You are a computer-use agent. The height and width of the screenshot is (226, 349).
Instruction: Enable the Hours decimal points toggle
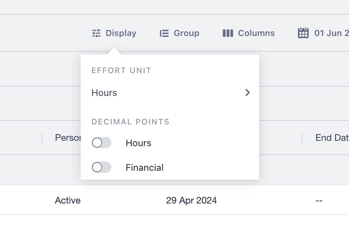(101, 143)
